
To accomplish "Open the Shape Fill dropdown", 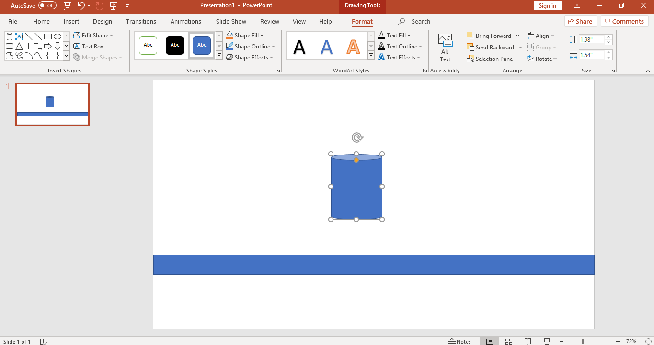I will pos(262,36).
